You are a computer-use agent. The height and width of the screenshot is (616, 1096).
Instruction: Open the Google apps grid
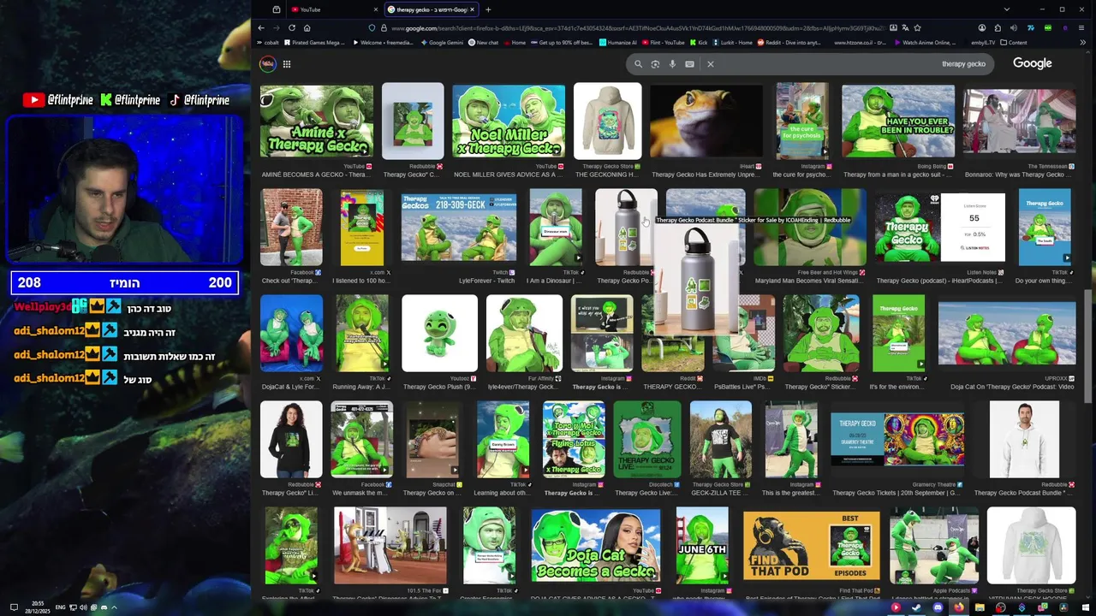coord(287,63)
